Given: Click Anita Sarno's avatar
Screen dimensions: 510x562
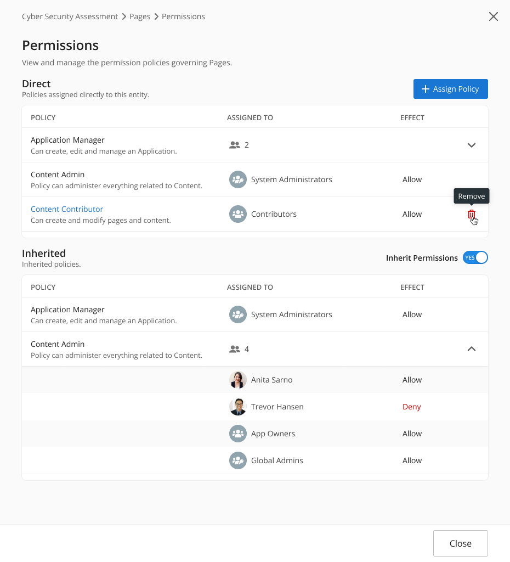Looking at the screenshot, I should pyautogui.click(x=238, y=380).
